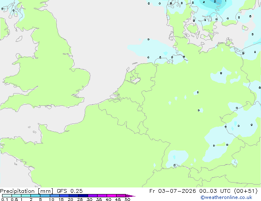The height and width of the screenshot is (201, 261).
Task: Select legend swatch between 0.1 and 0.5
Action: (7, 196)
